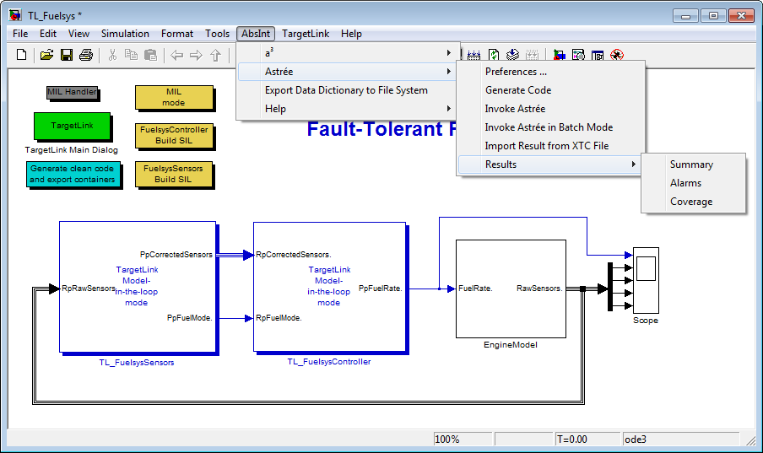763x453 pixels.
Task: Click the build layers toolbar icon
Action: point(513,55)
